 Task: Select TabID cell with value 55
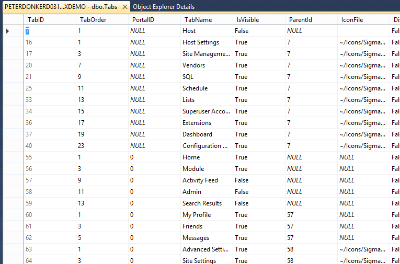(50, 157)
